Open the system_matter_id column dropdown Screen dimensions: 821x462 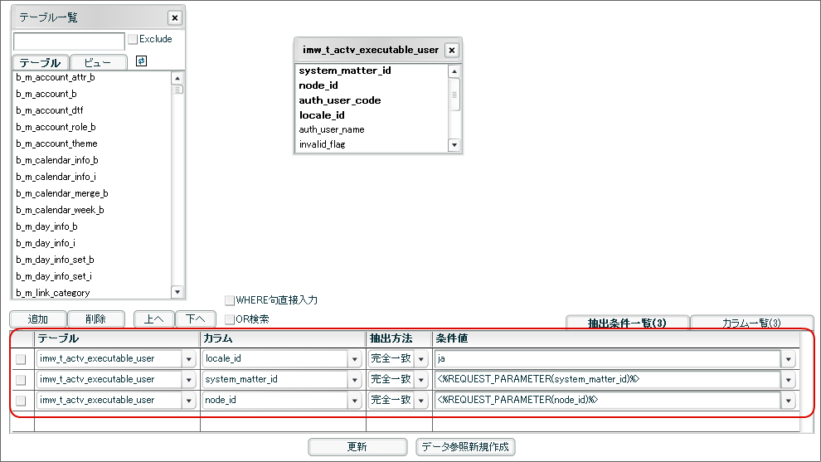pyautogui.click(x=355, y=380)
